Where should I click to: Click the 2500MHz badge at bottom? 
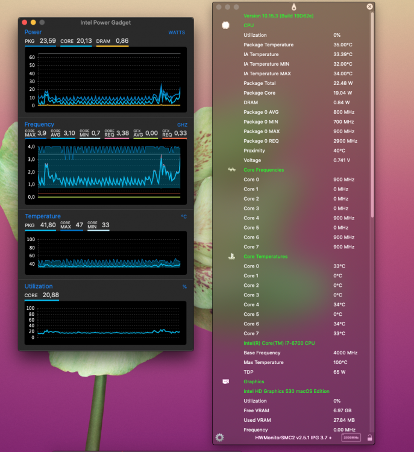[351, 438]
